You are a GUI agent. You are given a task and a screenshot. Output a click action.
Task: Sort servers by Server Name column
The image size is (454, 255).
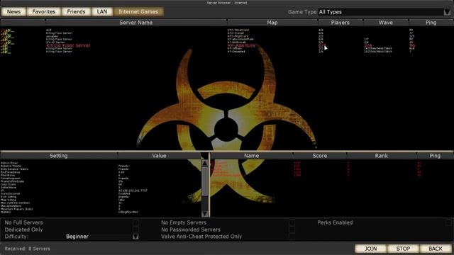(135, 23)
